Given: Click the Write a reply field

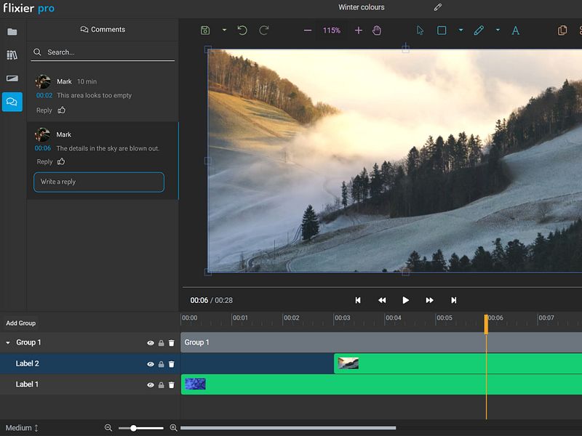Looking at the screenshot, I should pos(99,182).
